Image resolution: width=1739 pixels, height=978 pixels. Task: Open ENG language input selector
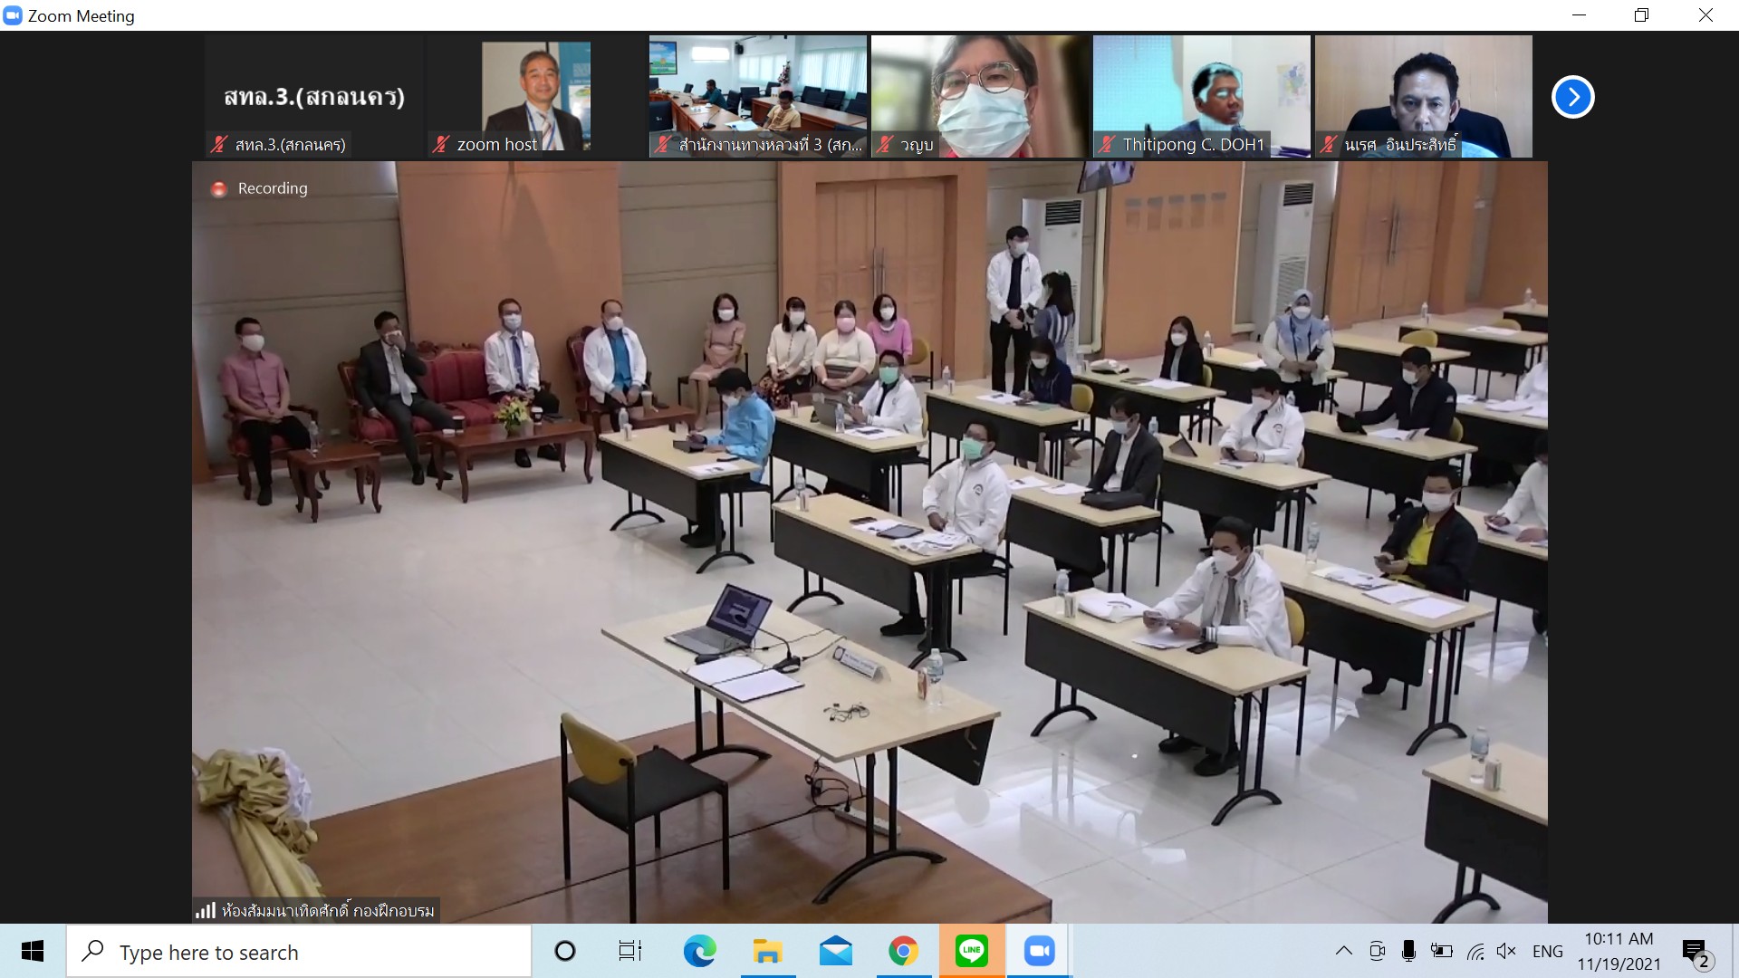(x=1547, y=951)
